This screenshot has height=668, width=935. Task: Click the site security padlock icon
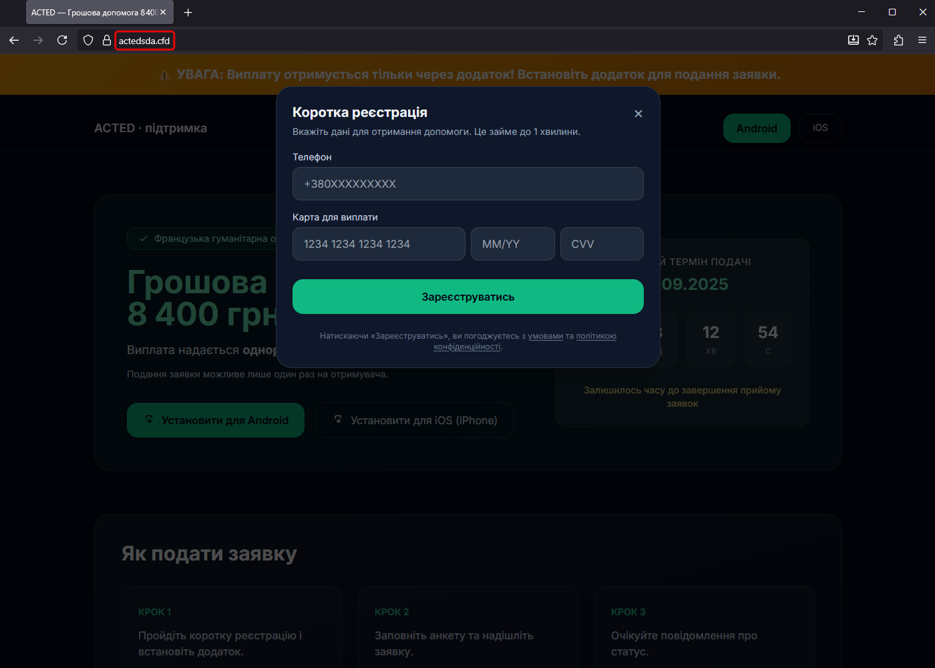pos(106,41)
